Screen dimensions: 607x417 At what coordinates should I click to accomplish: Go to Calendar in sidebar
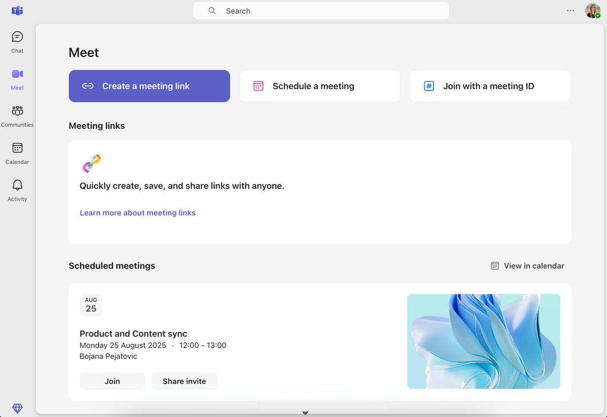[x=17, y=149]
